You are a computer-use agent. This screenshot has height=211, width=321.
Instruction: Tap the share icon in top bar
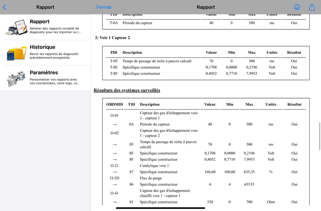click(x=312, y=7)
